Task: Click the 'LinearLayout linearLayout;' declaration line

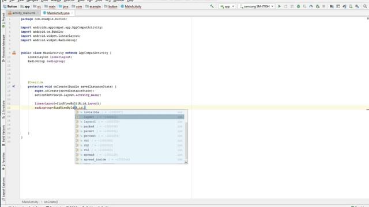Action: point(50,57)
